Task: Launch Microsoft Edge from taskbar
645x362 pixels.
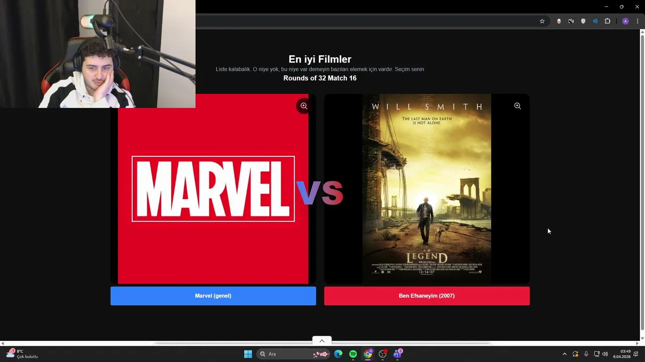Action: tap(338, 354)
